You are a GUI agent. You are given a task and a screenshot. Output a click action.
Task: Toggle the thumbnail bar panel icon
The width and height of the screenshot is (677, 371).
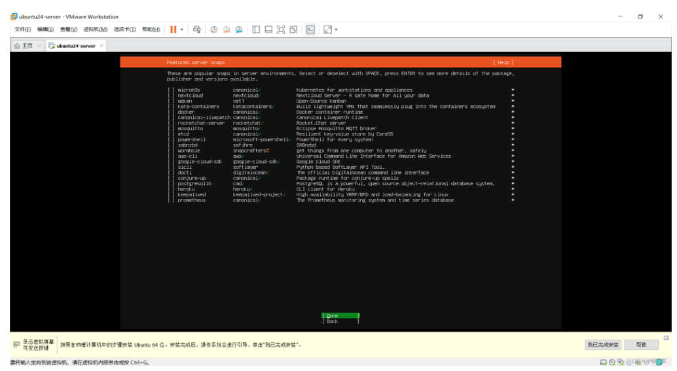pyautogui.click(x=268, y=29)
